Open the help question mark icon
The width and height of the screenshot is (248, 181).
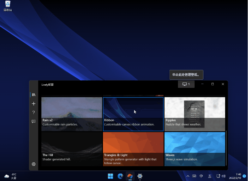tap(34, 113)
